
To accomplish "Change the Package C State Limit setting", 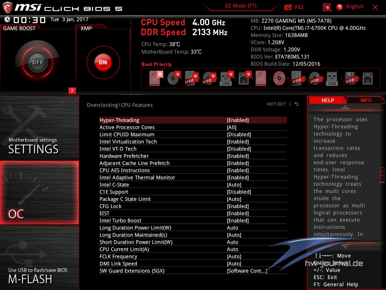I will click(234, 199).
